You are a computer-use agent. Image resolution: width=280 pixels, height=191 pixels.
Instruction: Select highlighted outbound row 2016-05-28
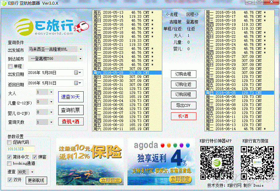point(127,73)
